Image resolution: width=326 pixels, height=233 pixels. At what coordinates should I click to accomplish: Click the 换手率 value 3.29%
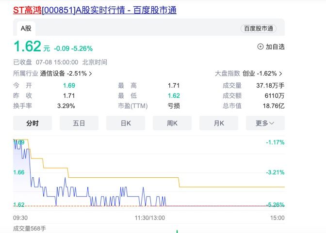click(66, 106)
